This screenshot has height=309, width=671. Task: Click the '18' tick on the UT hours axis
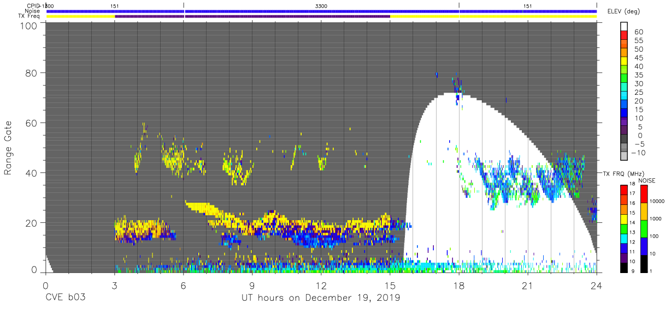coord(459,285)
